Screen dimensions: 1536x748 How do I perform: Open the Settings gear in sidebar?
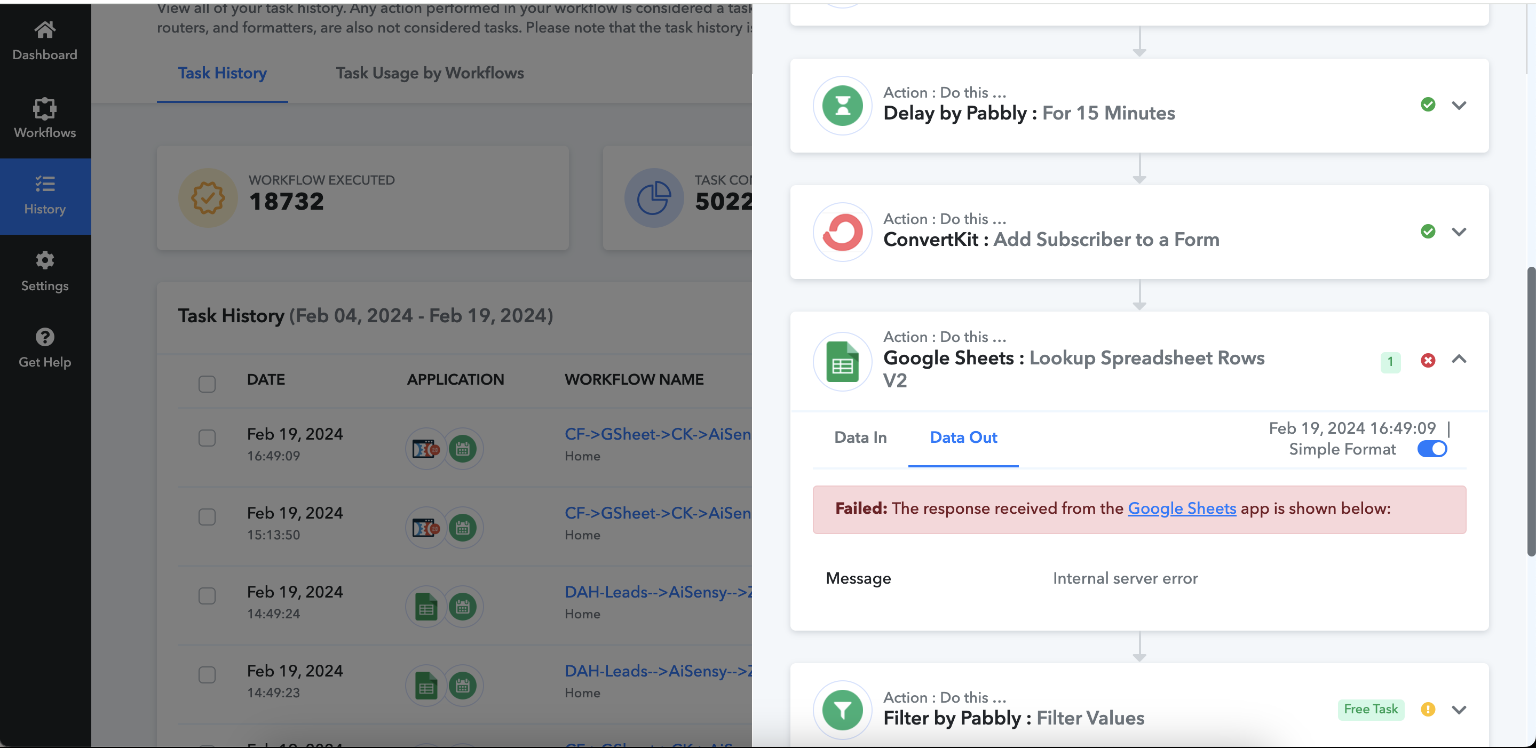[45, 260]
